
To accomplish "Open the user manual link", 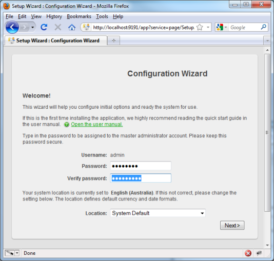I will click(x=97, y=124).
